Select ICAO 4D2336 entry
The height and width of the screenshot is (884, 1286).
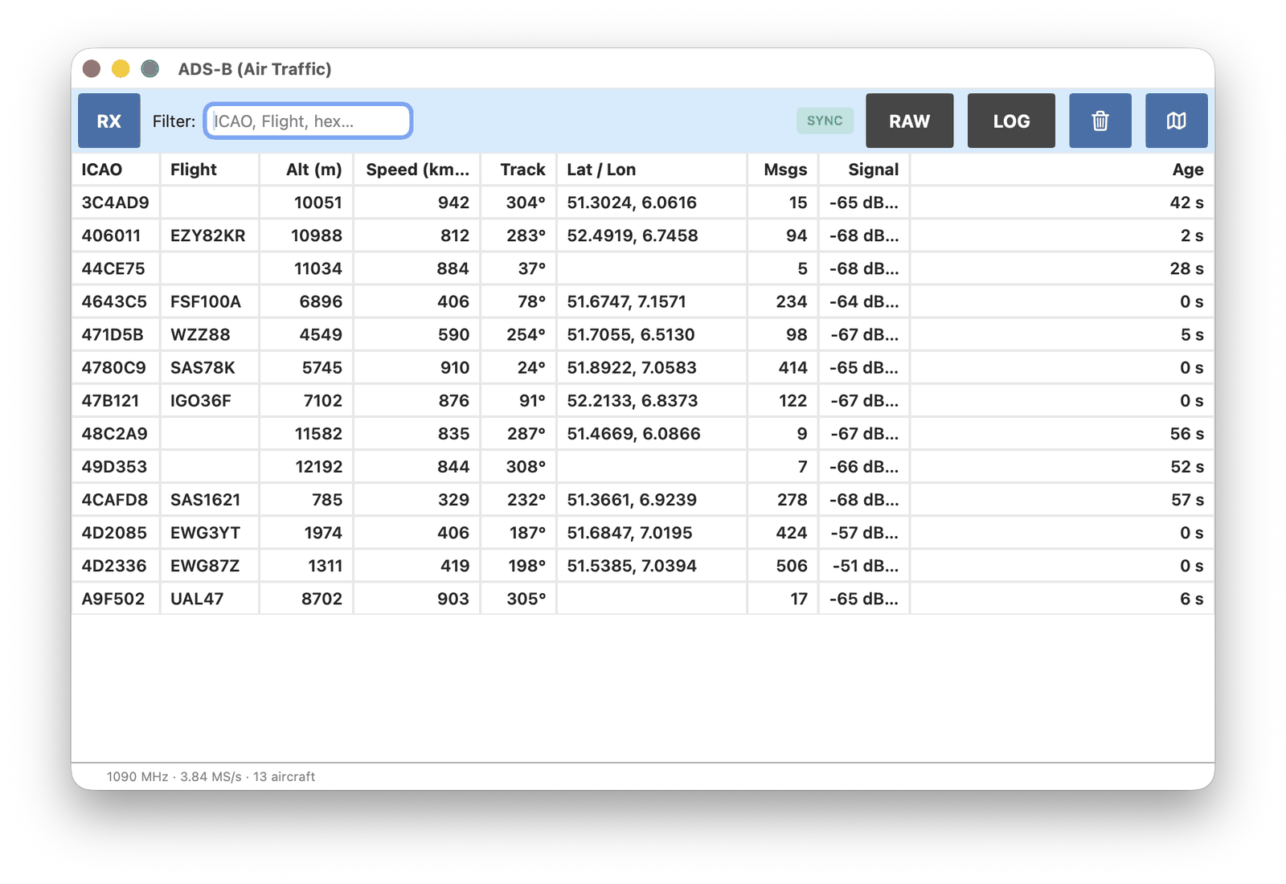(116, 565)
